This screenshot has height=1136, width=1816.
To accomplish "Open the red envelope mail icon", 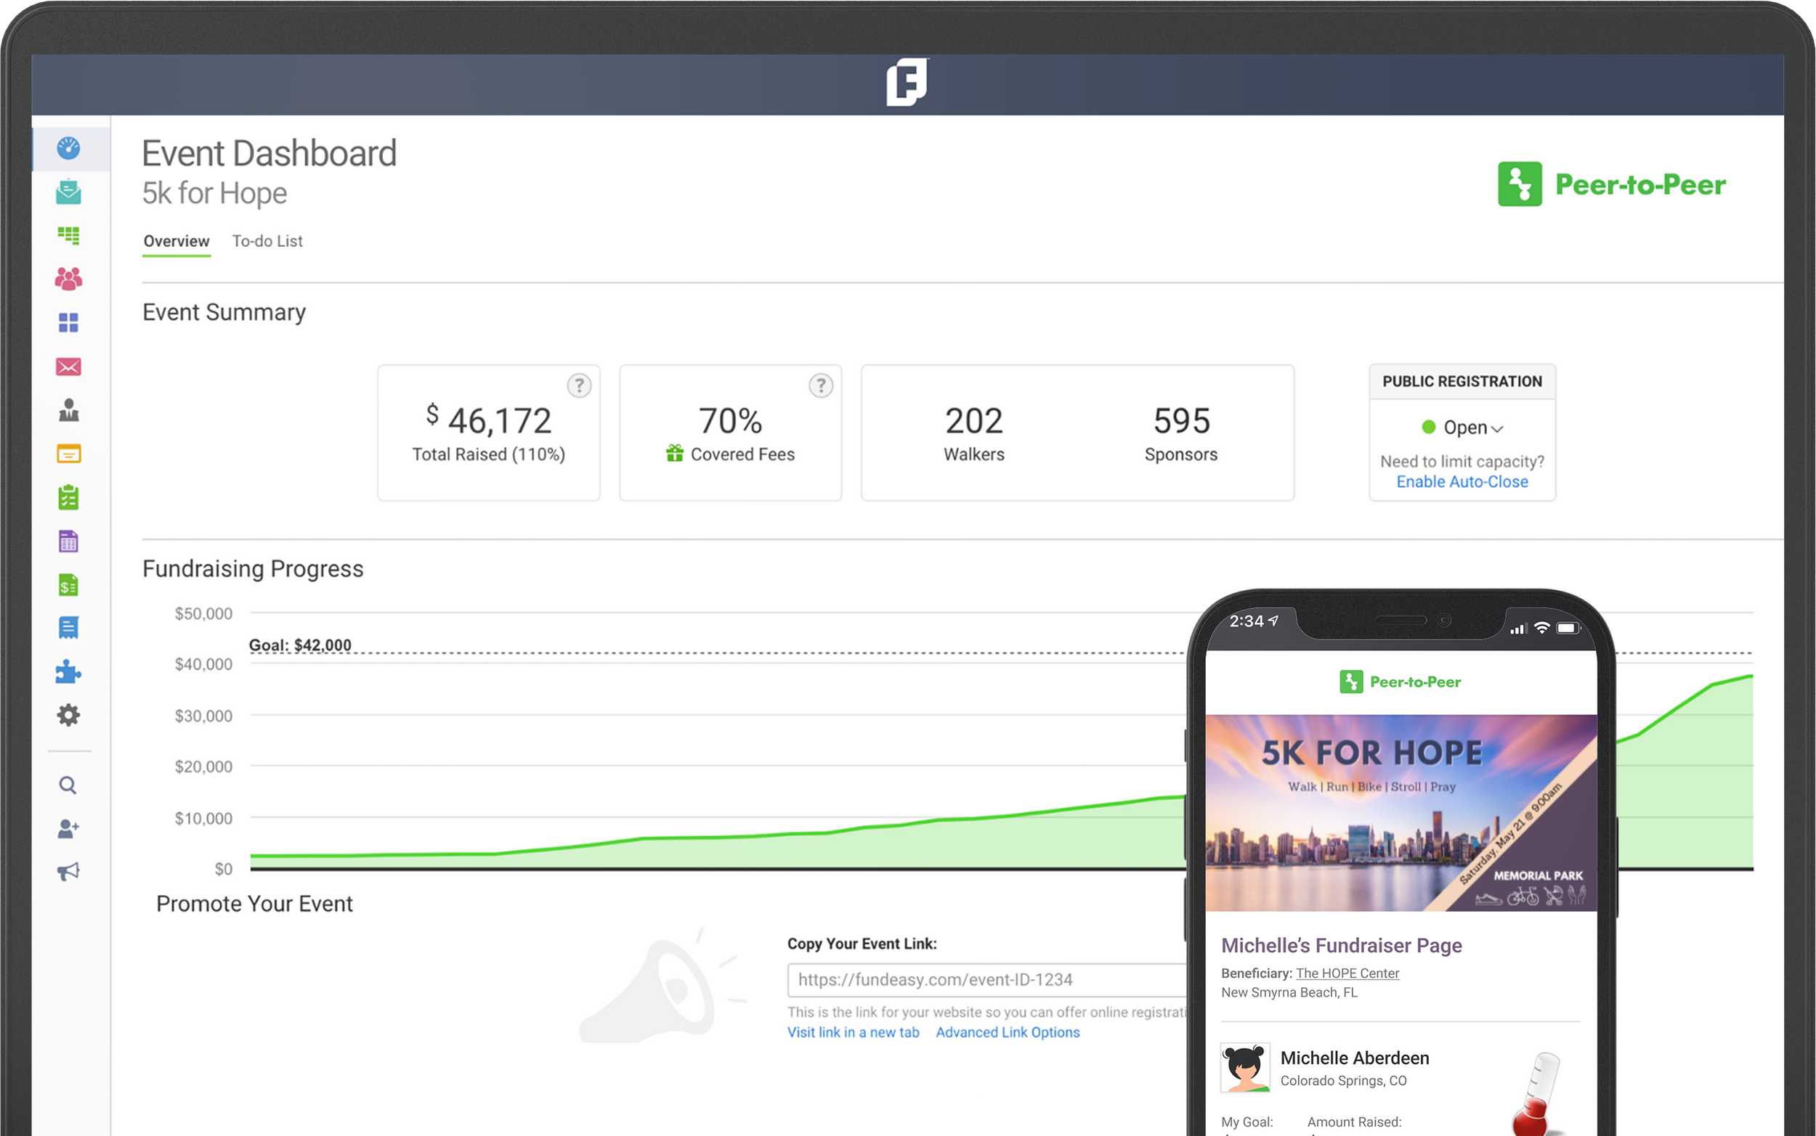I will 68,367.
